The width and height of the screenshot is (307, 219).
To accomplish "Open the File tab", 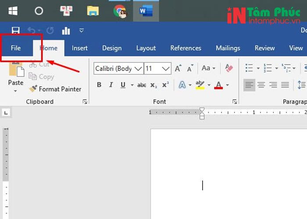I will tap(16, 48).
